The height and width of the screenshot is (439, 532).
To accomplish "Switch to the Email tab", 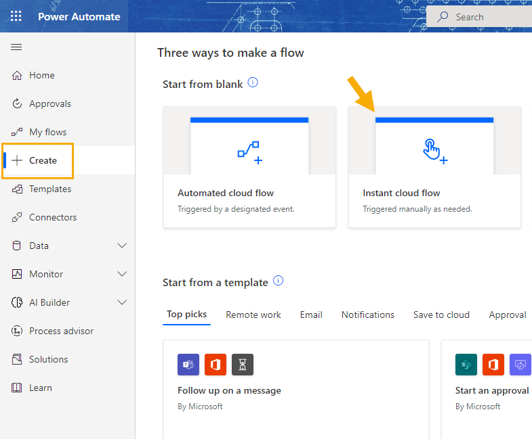I will (x=311, y=315).
